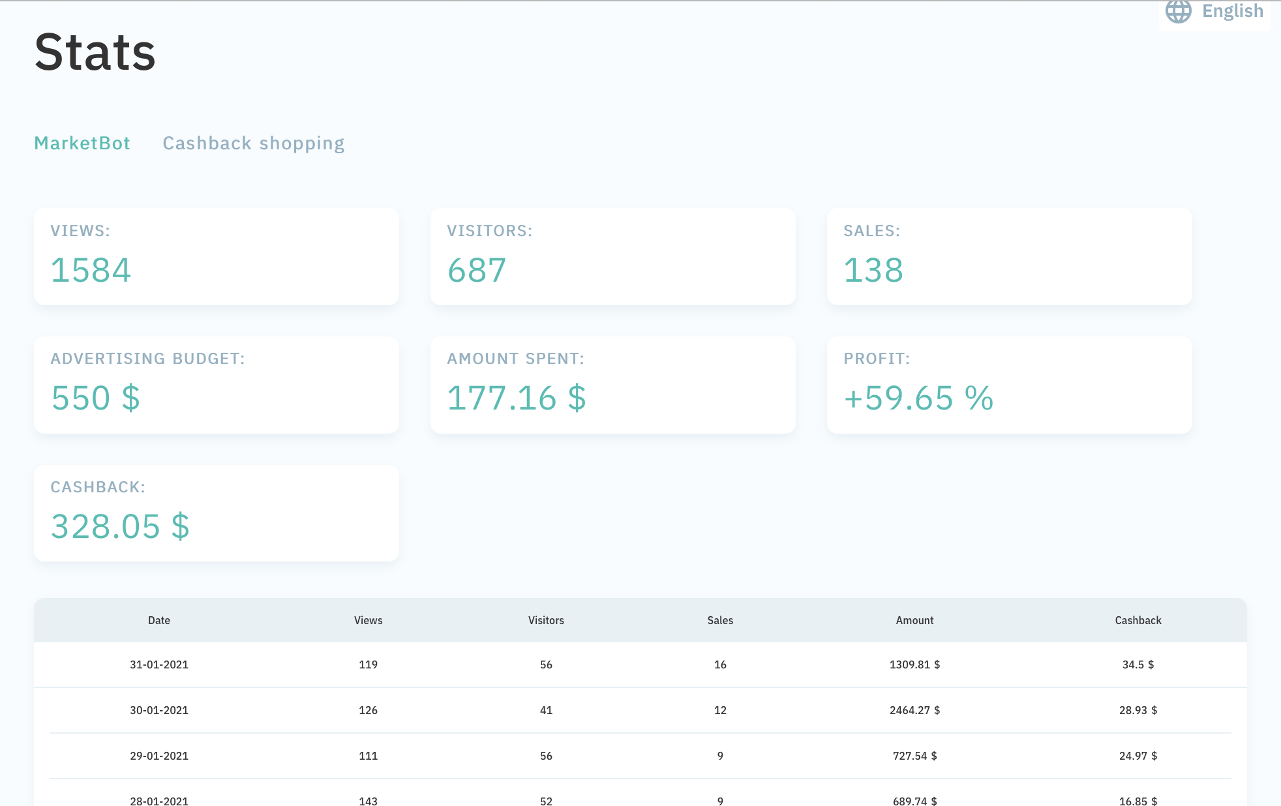Click the Visitors column header
1281x806 pixels.
pyautogui.click(x=546, y=620)
